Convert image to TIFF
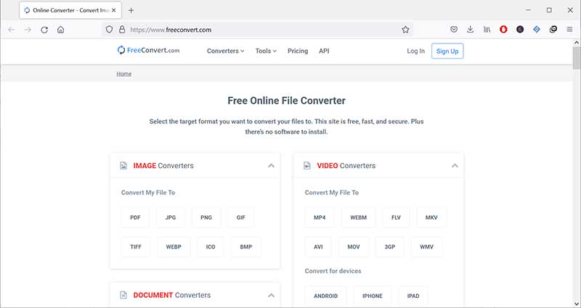Viewport: 581px width, 308px height. click(136, 247)
